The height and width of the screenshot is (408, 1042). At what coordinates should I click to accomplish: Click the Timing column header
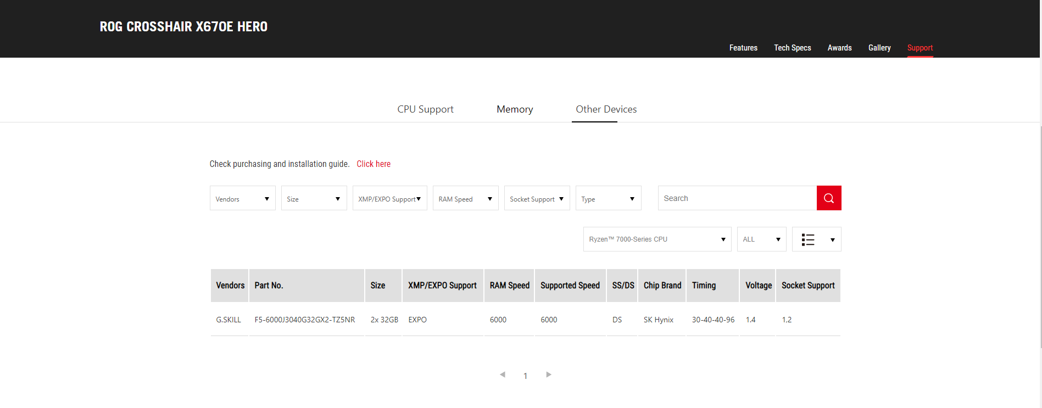[712, 286]
